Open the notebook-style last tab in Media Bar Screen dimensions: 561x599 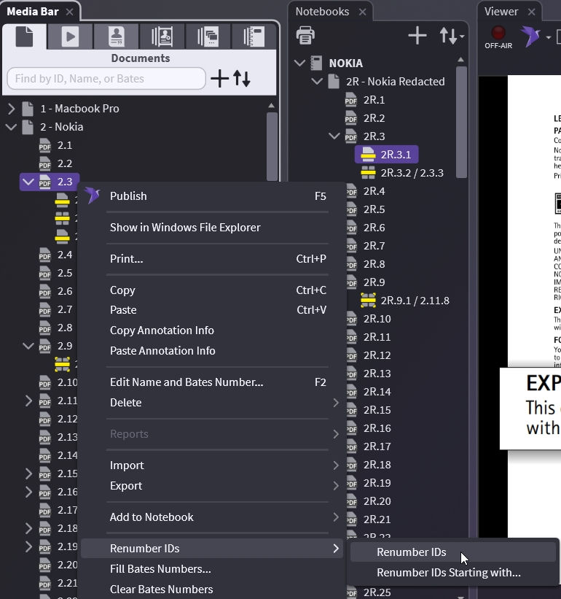(x=253, y=36)
